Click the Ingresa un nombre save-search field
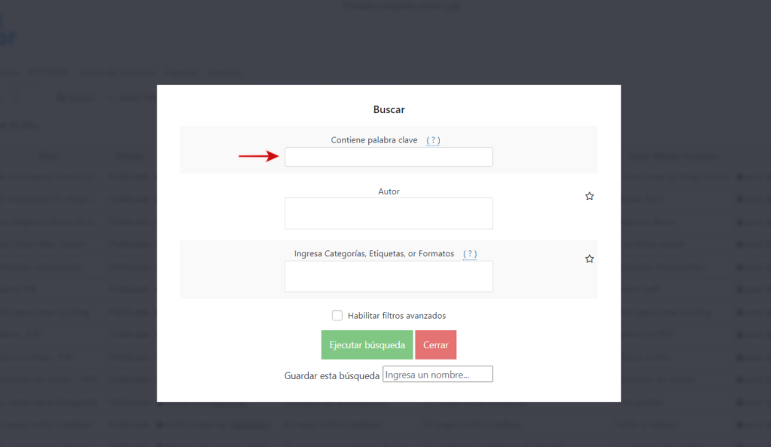771x447 pixels. click(x=437, y=374)
